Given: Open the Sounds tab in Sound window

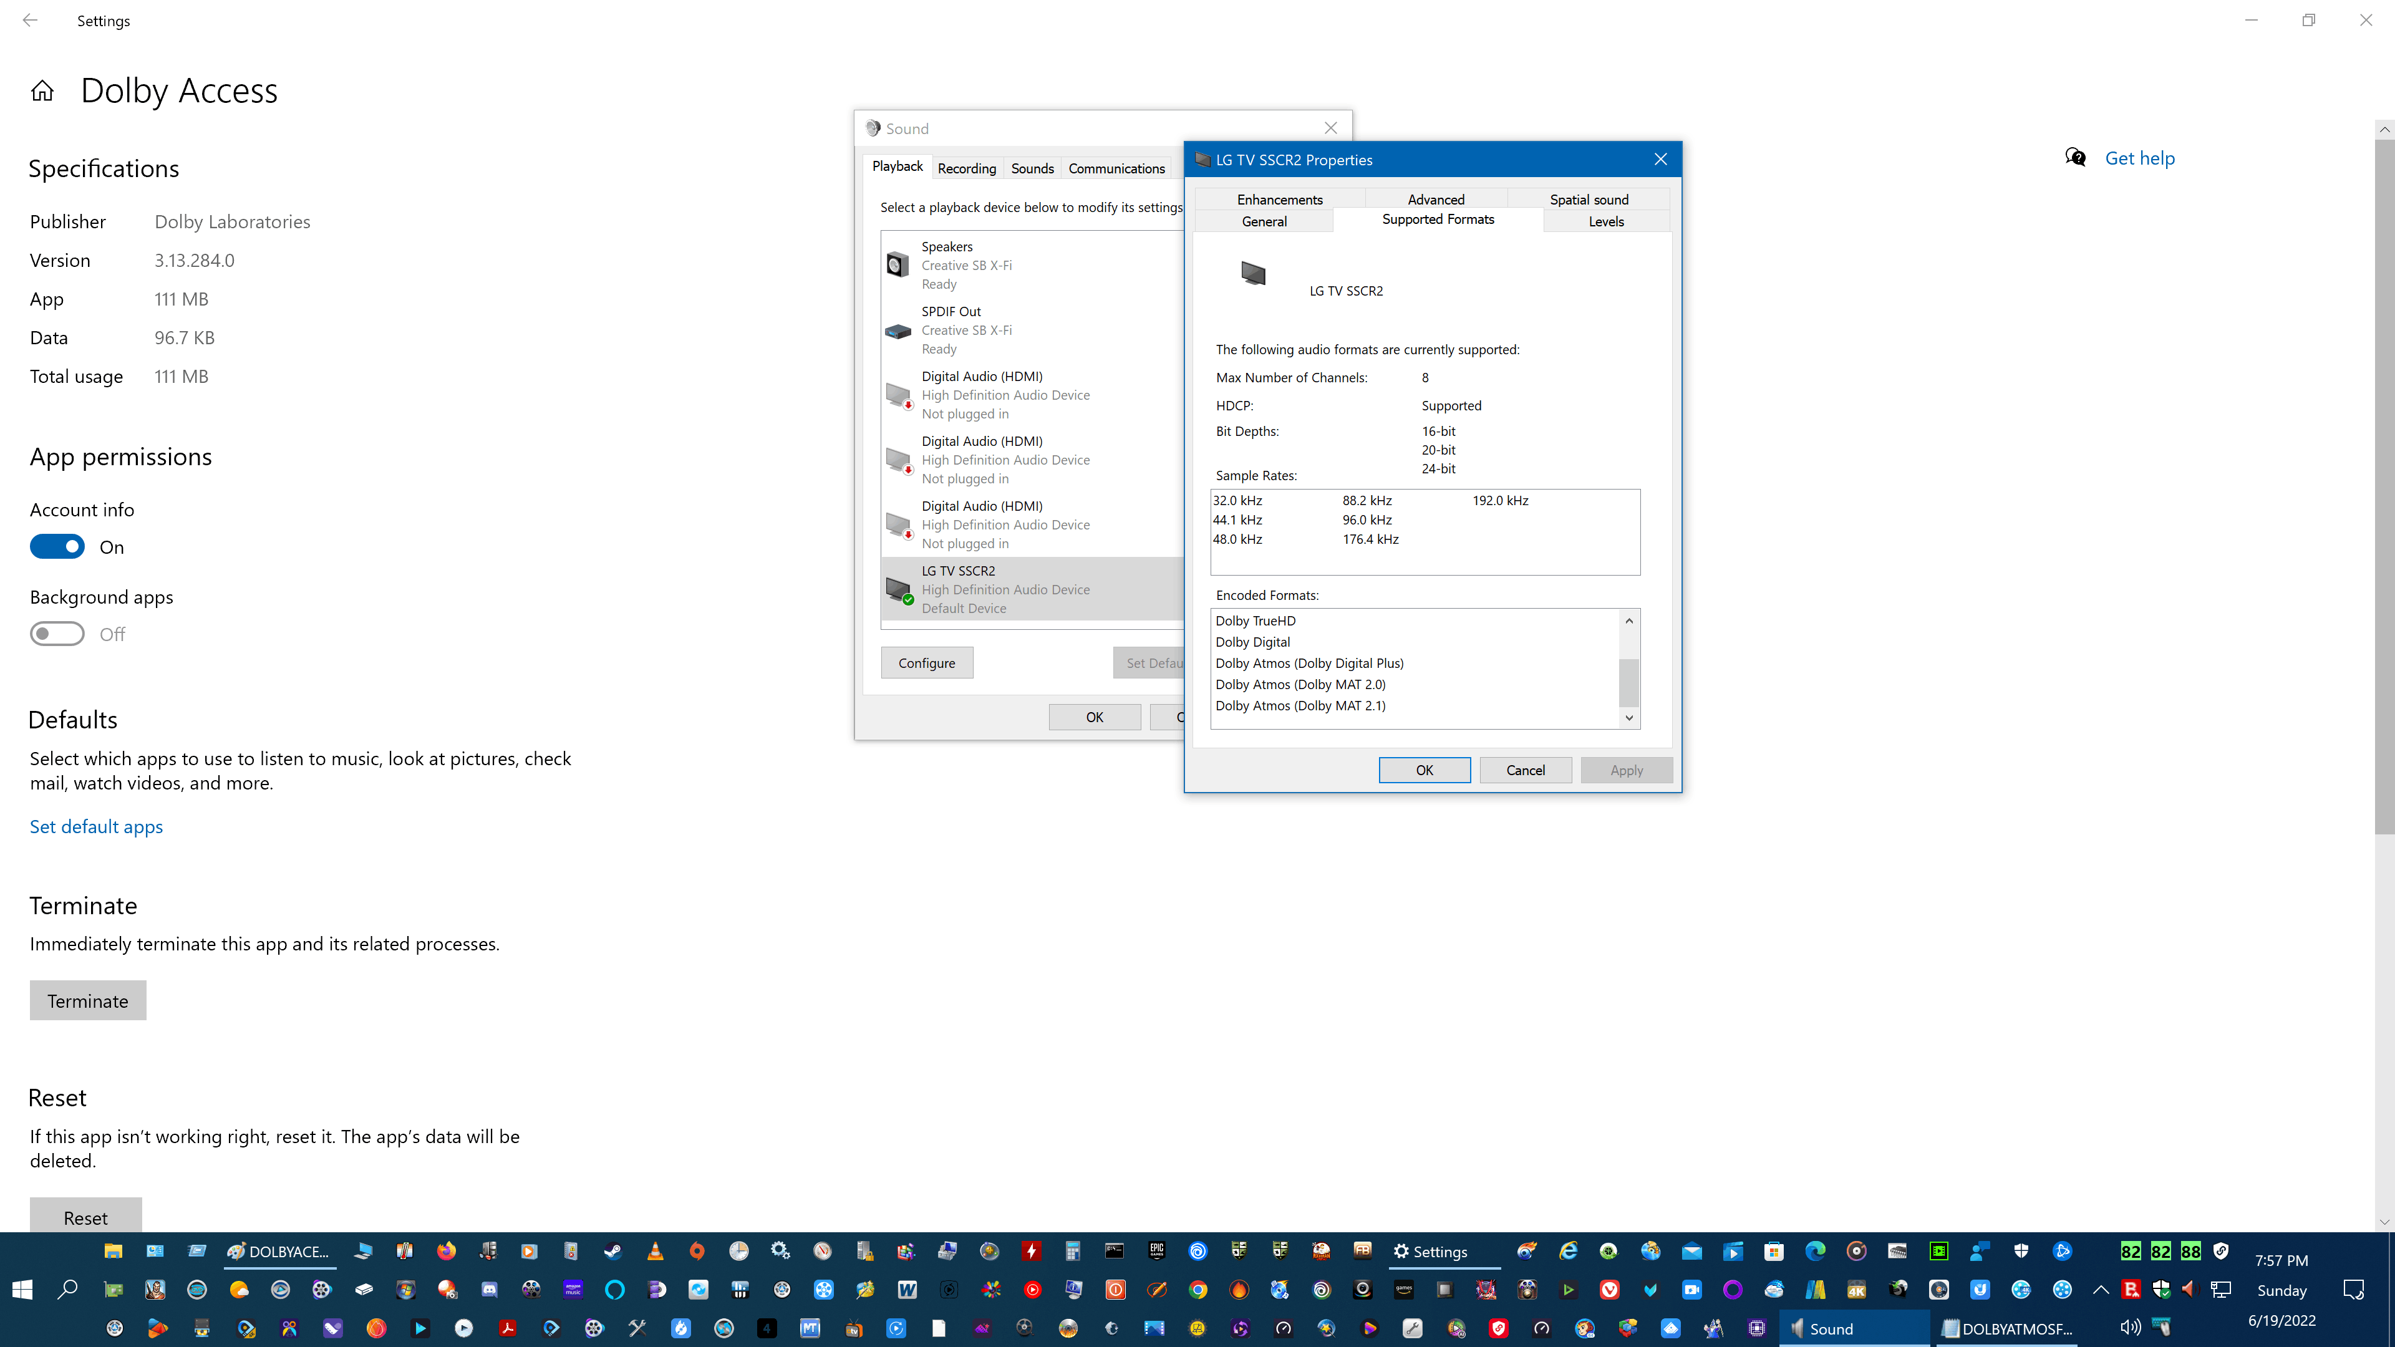Looking at the screenshot, I should [x=1032, y=168].
